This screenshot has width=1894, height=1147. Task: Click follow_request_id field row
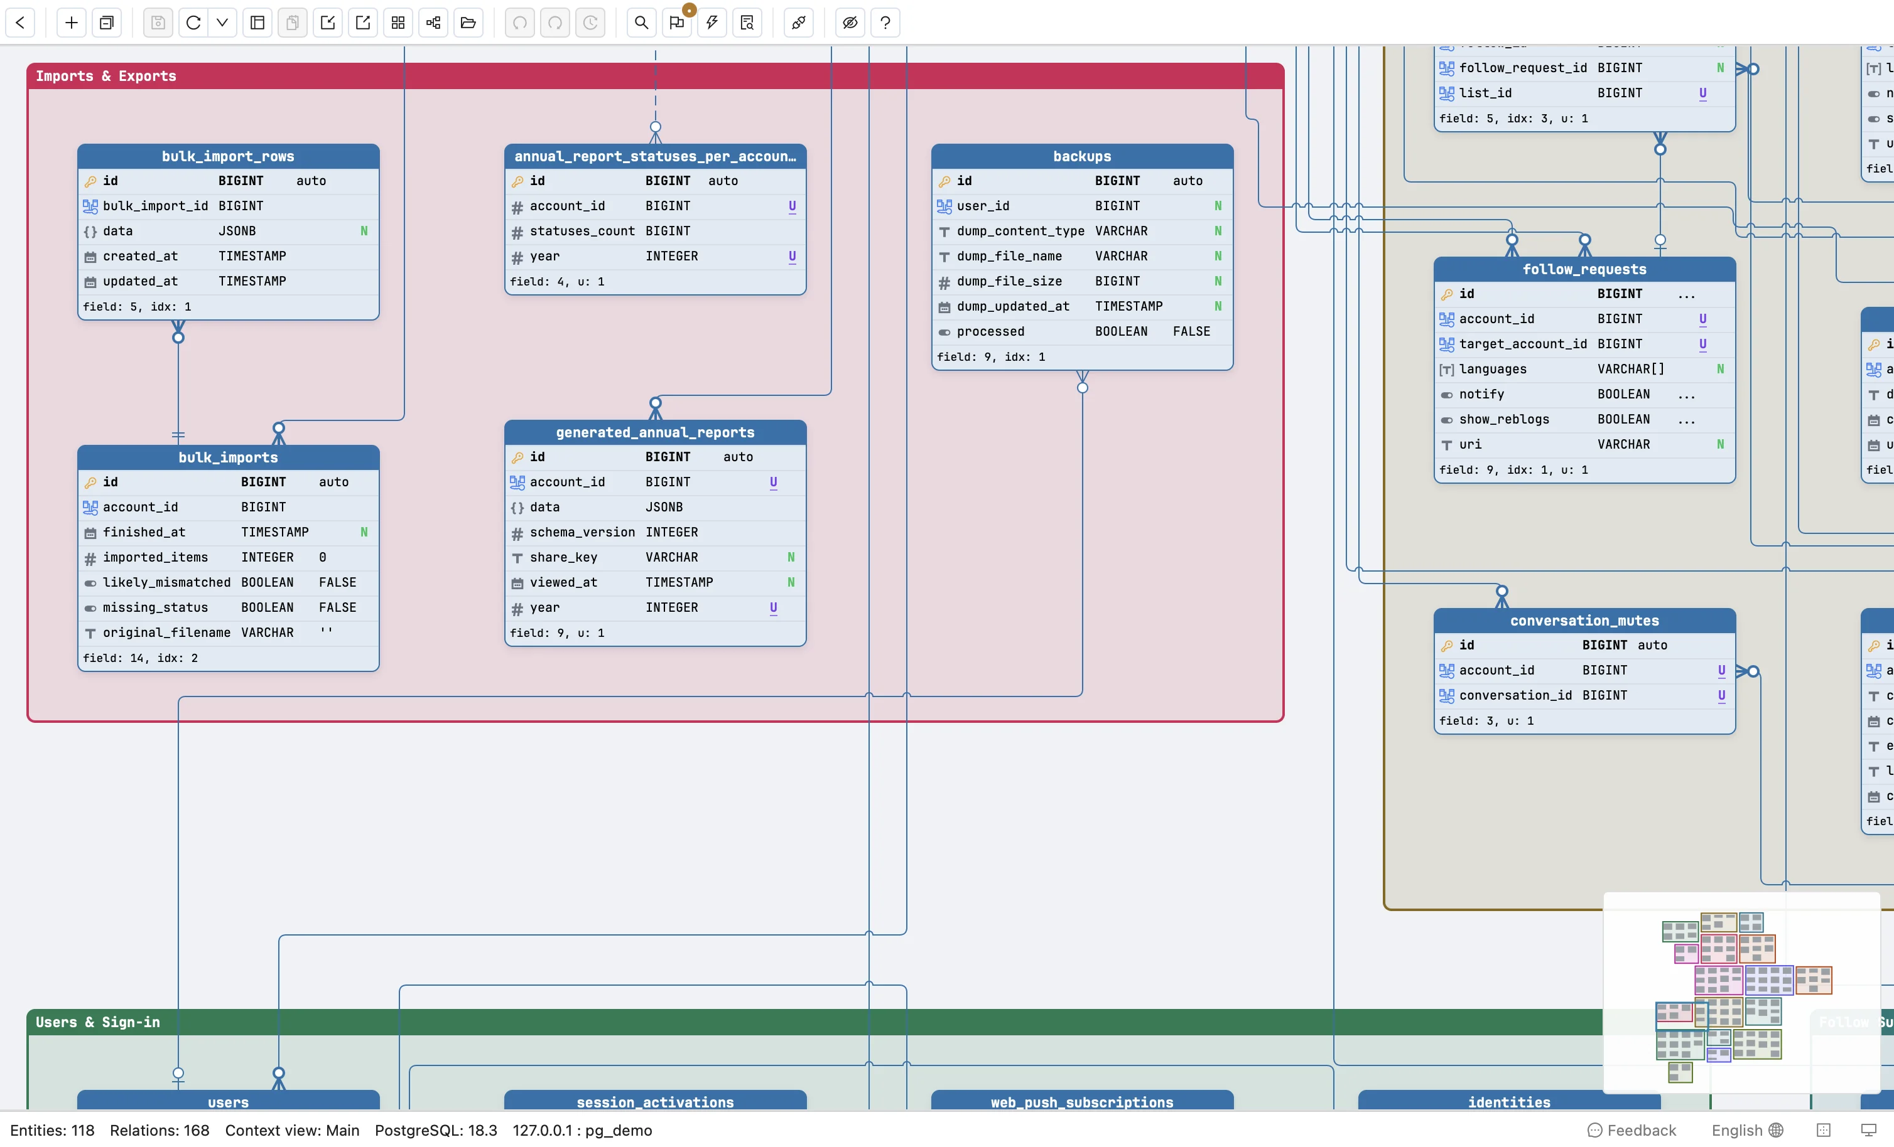(1584, 68)
